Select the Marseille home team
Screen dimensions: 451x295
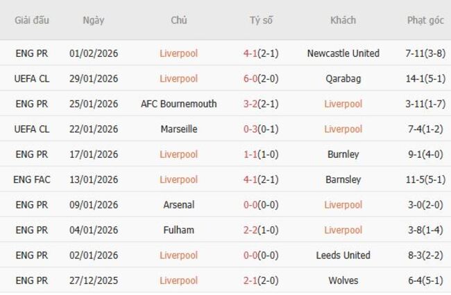point(178,129)
